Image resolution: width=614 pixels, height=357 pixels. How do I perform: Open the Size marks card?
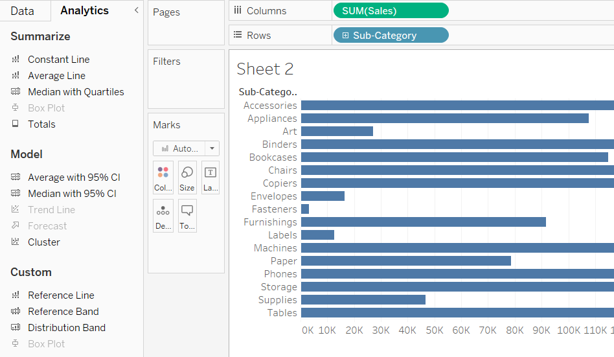187,178
